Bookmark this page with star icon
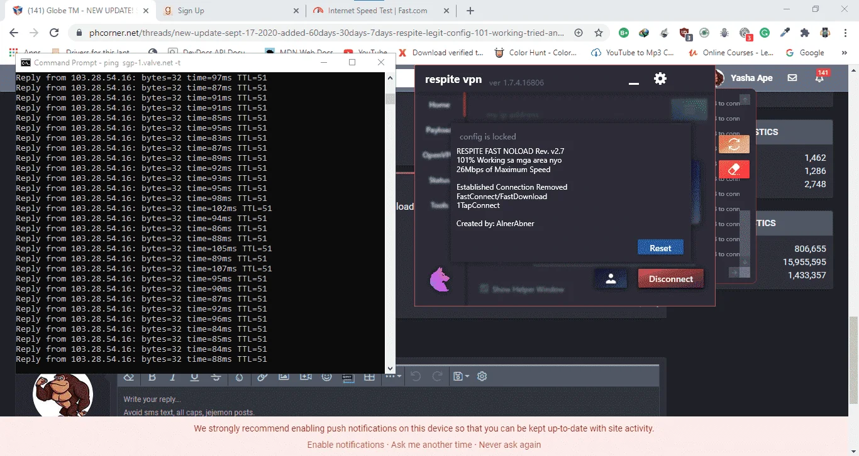Viewport: 859px width, 456px height. pyautogui.click(x=599, y=33)
